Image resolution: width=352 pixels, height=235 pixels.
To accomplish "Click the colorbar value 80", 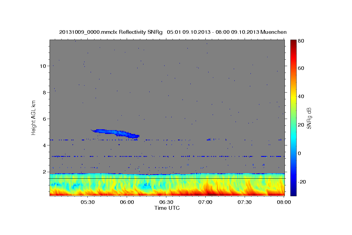I will click(301, 41).
